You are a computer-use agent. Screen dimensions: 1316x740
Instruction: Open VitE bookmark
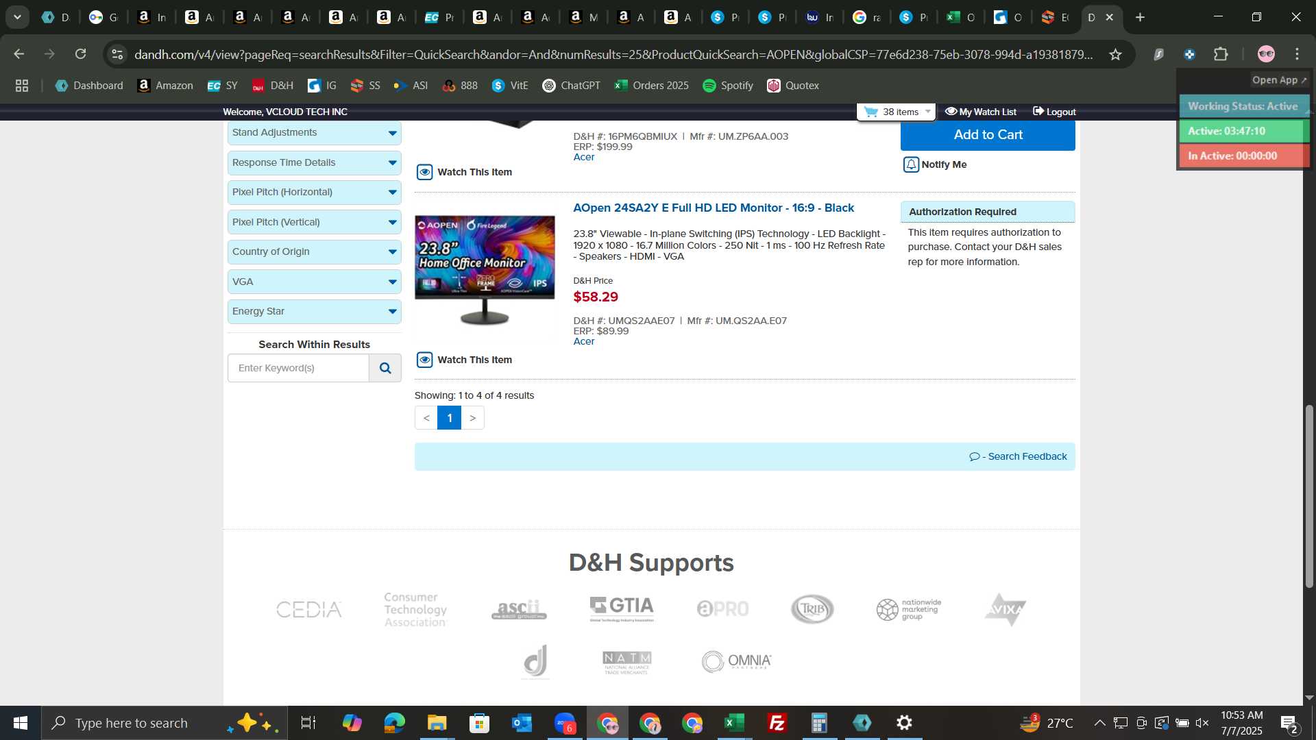(510, 86)
